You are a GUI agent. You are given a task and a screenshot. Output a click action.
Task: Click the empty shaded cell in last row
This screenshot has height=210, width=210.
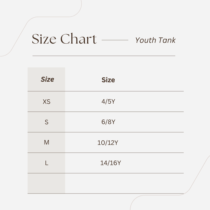(46, 183)
